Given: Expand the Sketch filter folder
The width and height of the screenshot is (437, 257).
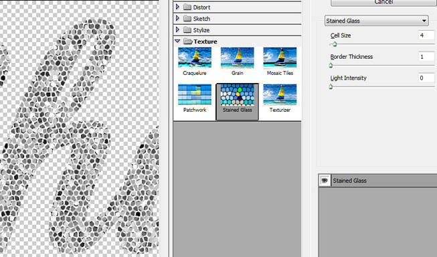Looking at the screenshot, I should (177, 18).
